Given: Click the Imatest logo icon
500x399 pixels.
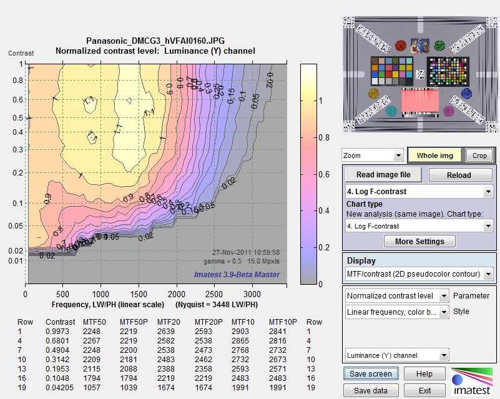Looking at the screenshot, I should [472, 381].
